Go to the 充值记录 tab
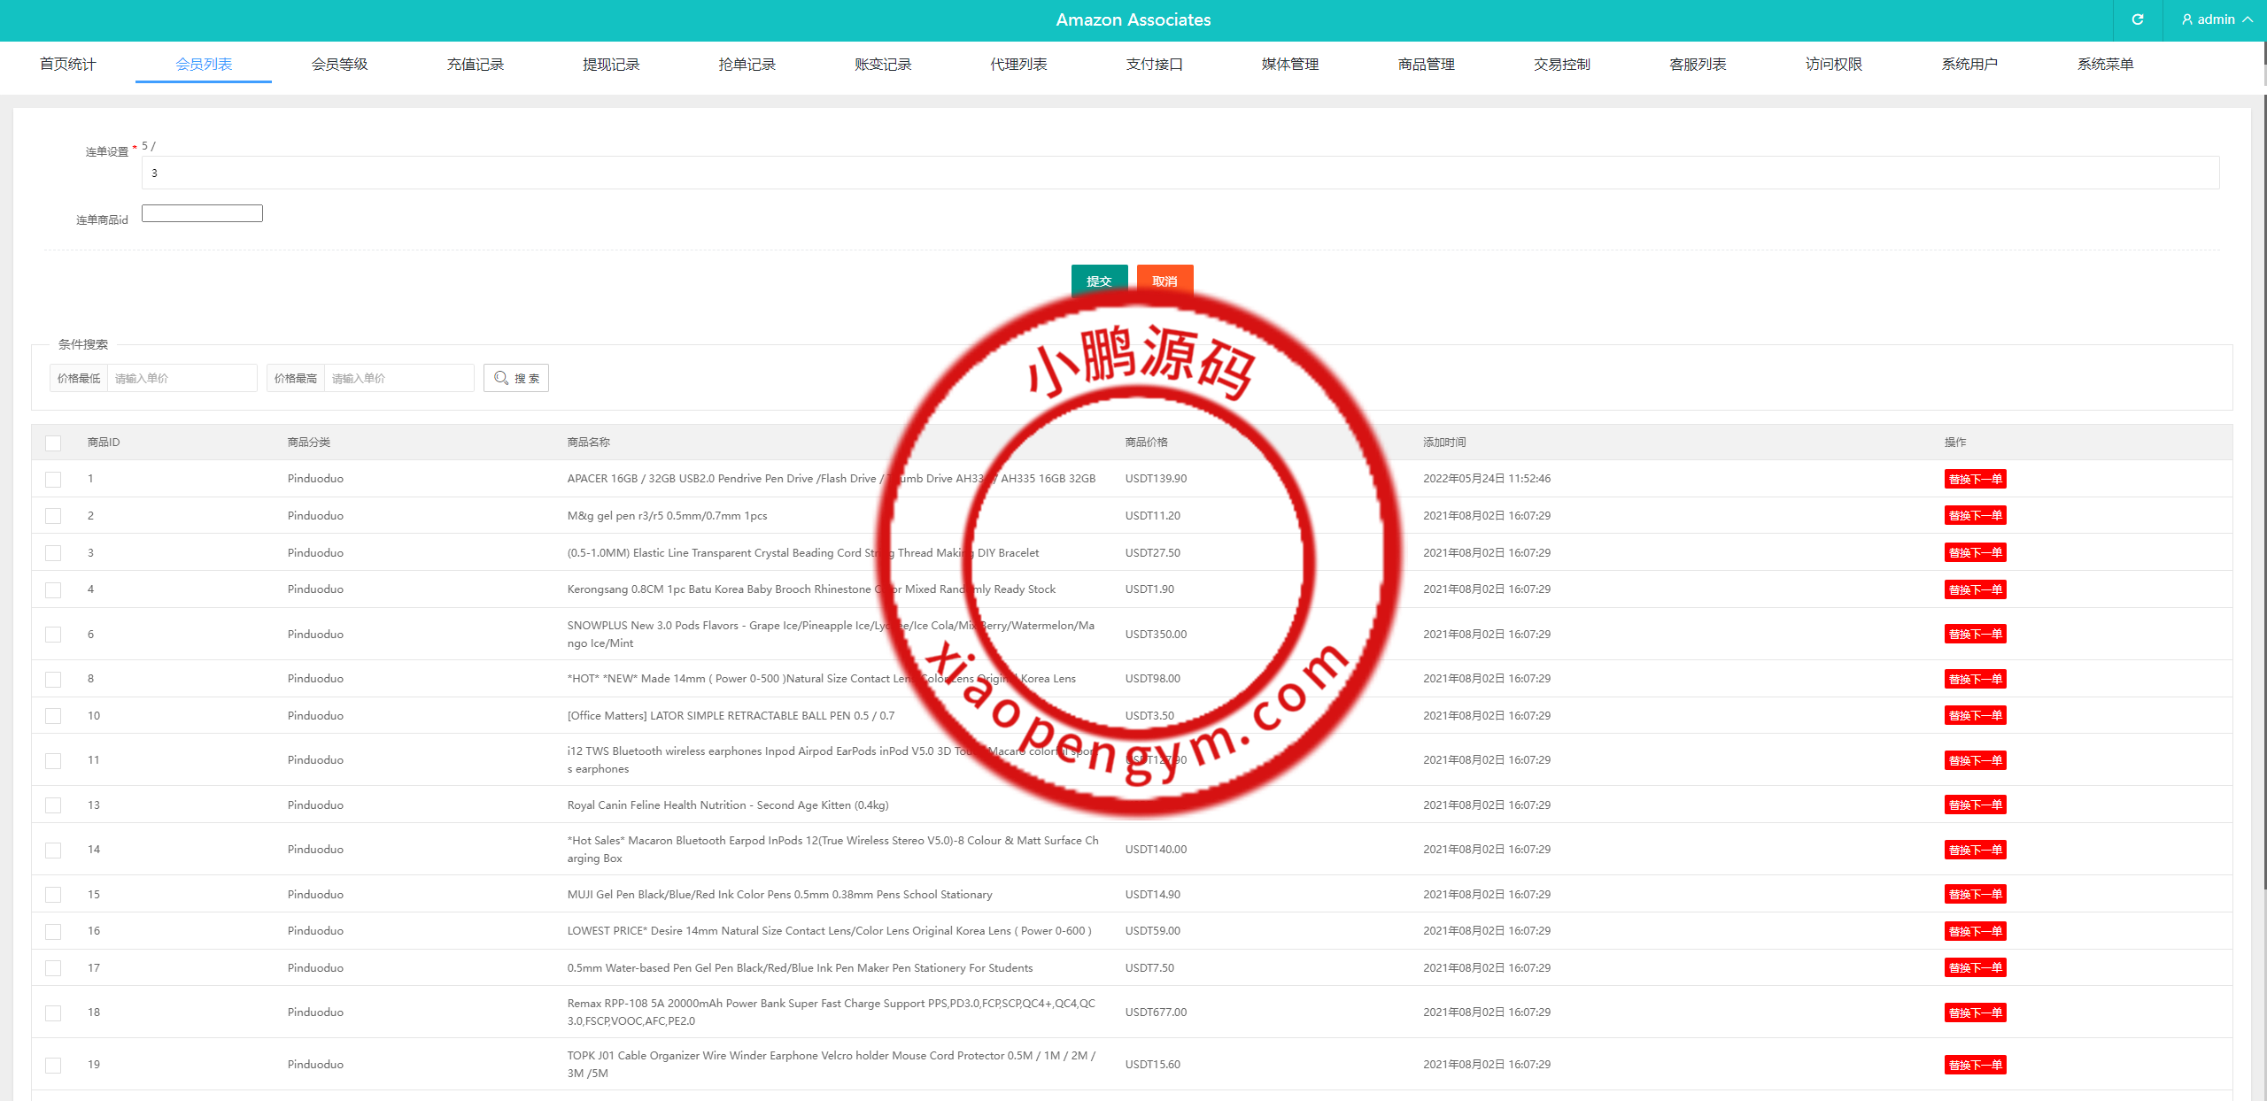 pos(476,64)
